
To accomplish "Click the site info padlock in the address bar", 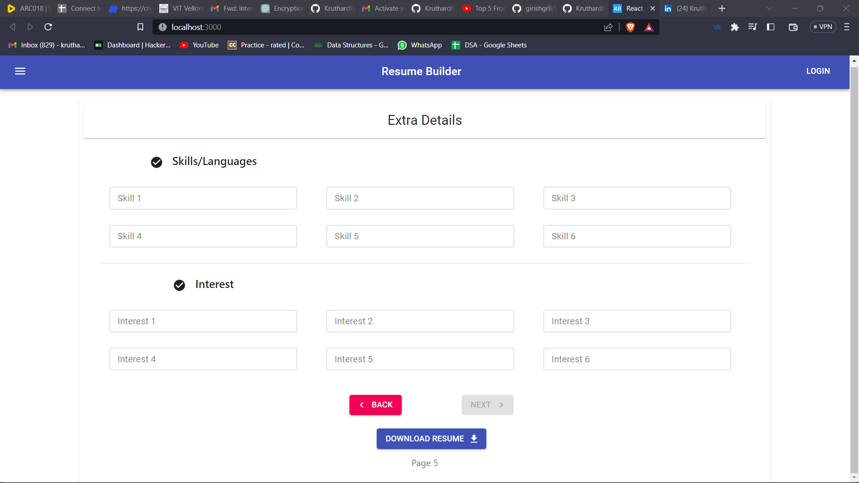I will (162, 27).
